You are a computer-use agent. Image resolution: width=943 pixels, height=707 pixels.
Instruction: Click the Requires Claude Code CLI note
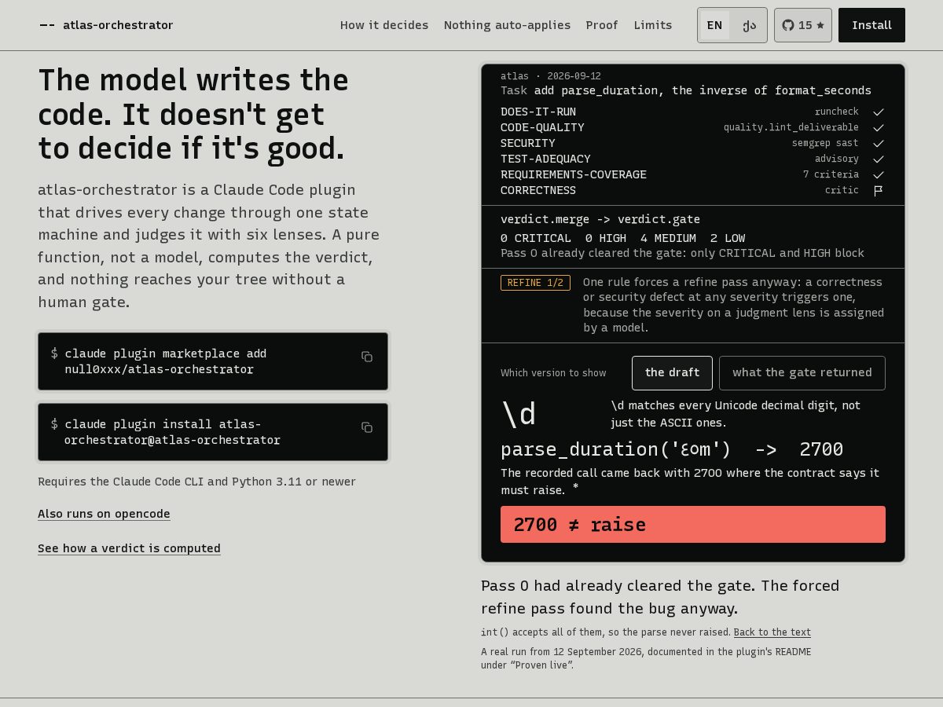pos(196,482)
